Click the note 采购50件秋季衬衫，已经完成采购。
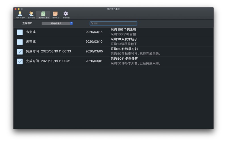 coord(136,54)
